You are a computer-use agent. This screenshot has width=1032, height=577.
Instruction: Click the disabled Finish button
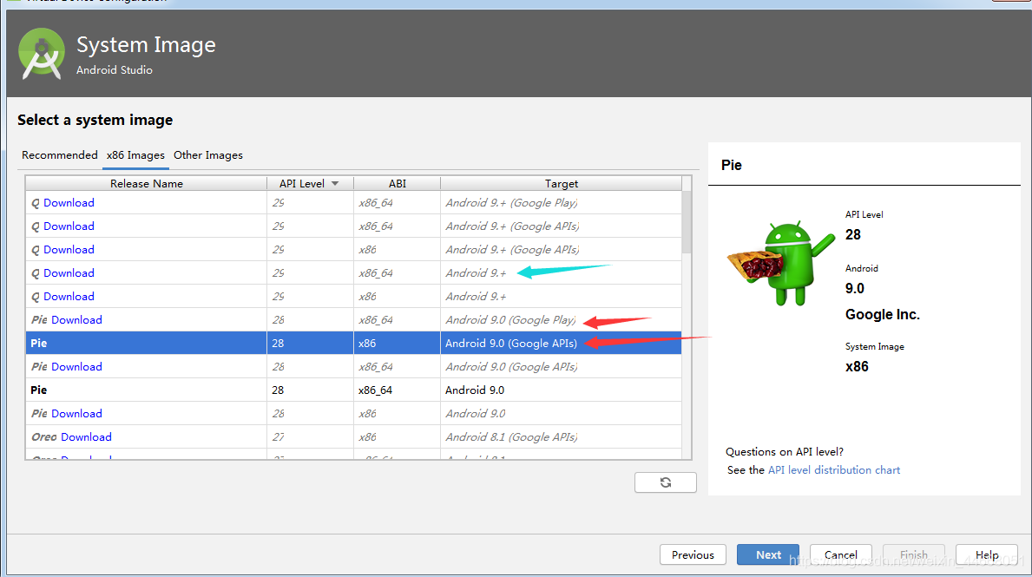tap(914, 554)
